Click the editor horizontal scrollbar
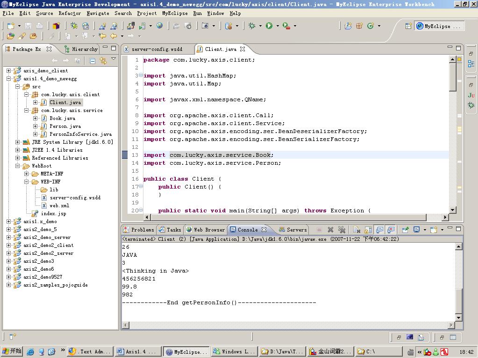 pos(288,218)
